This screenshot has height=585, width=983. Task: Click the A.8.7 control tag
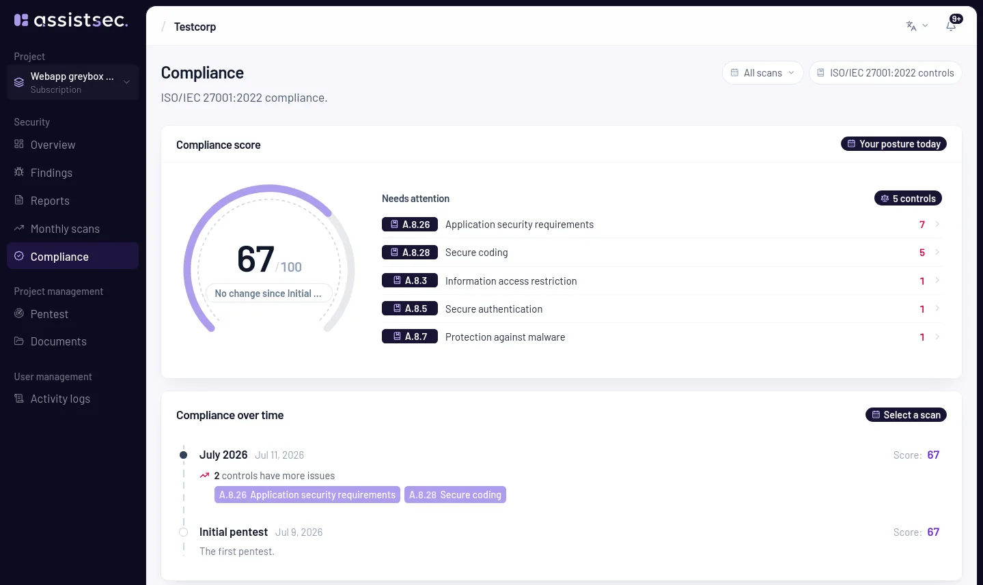pyautogui.click(x=410, y=337)
